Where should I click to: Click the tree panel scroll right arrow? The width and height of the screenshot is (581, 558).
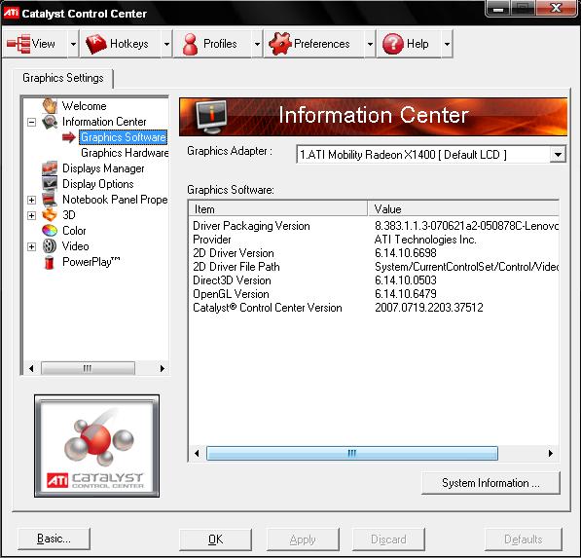(x=162, y=368)
